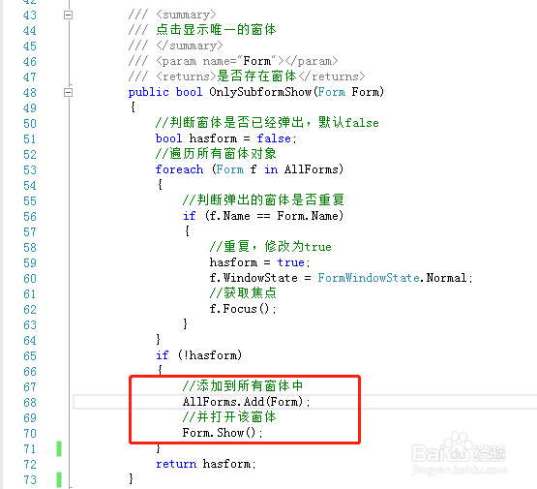This screenshot has width=537, height=489.
Task: Click the comment '//重复，修改为true'
Action: click(271, 247)
